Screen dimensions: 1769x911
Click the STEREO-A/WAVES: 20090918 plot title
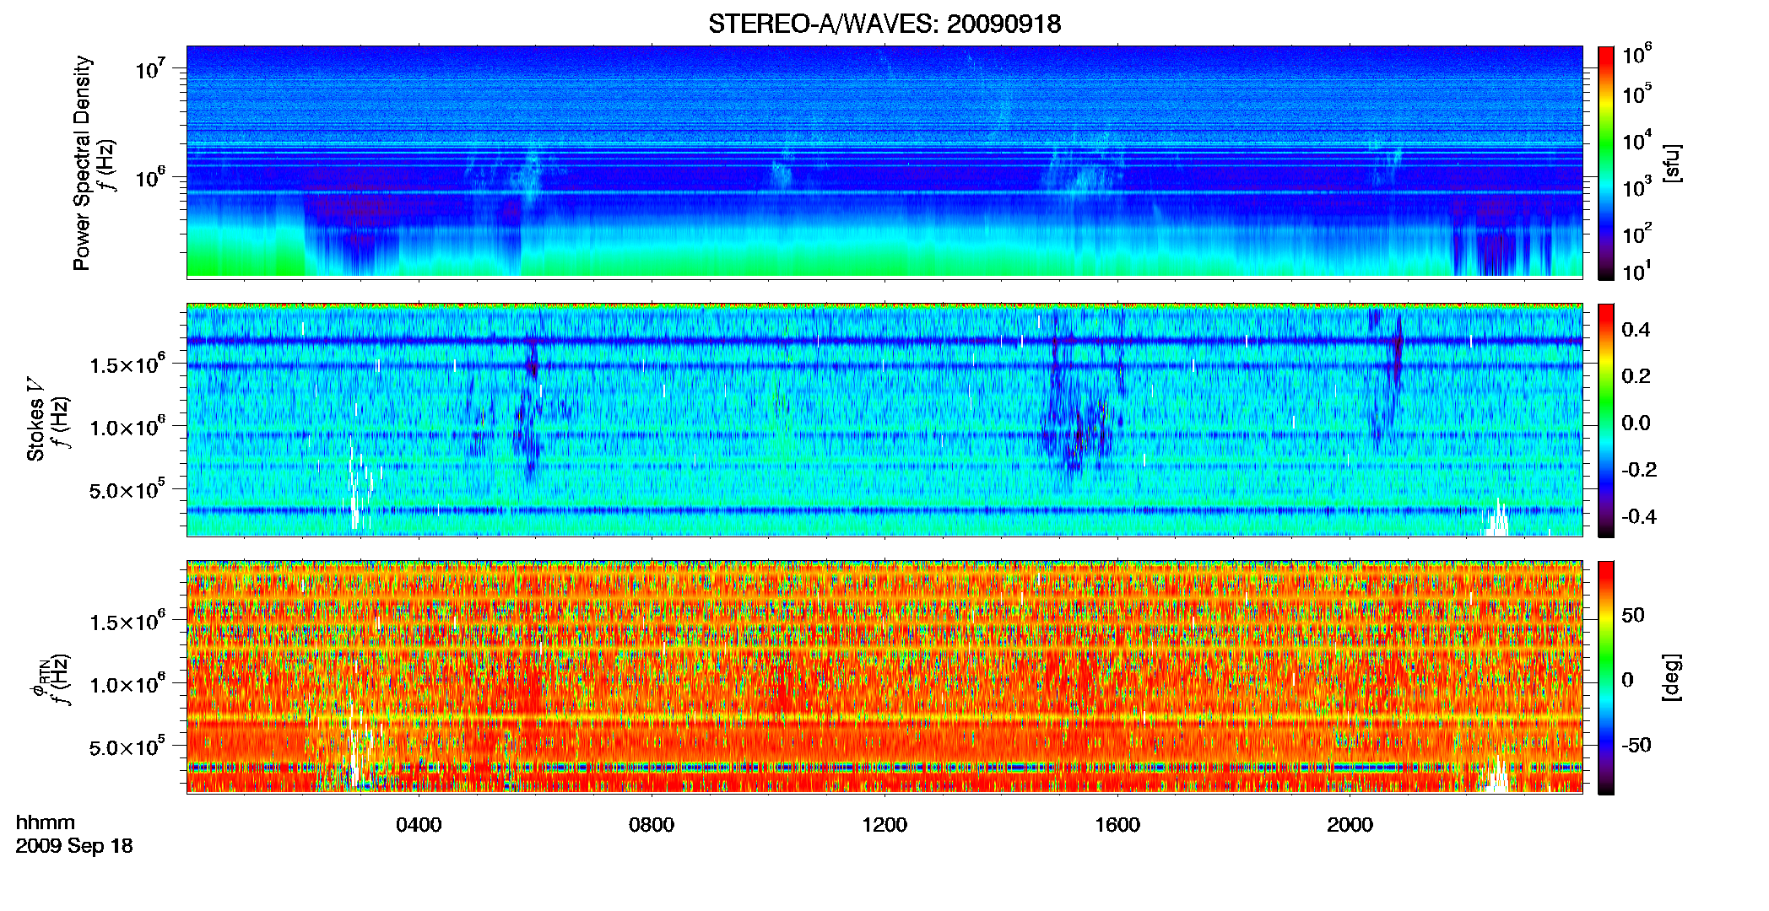click(884, 24)
